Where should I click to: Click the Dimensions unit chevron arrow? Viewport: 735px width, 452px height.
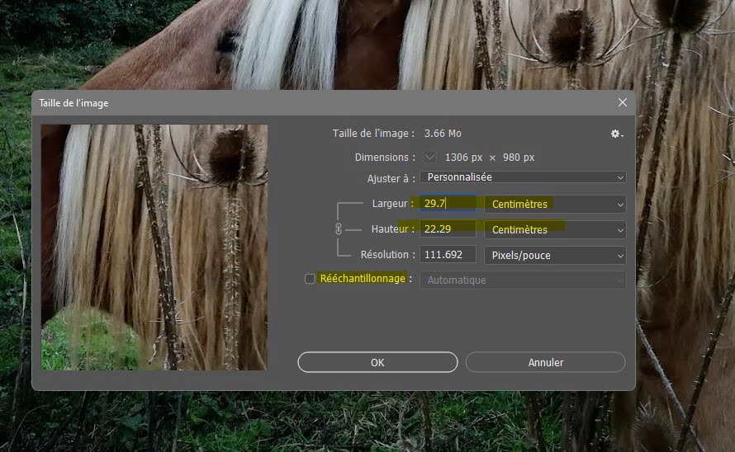point(429,157)
